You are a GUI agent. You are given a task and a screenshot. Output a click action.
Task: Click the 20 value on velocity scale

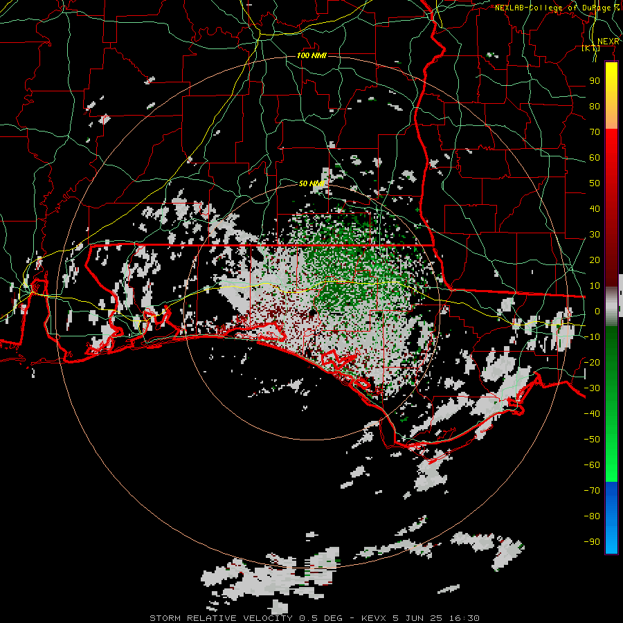(x=595, y=260)
